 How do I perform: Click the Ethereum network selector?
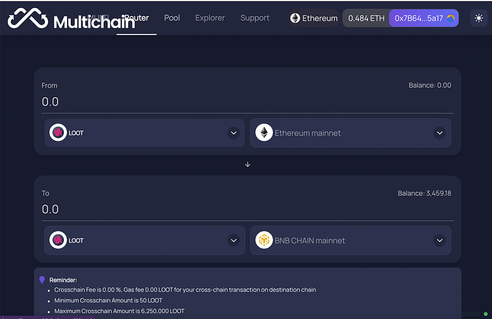[x=314, y=18]
